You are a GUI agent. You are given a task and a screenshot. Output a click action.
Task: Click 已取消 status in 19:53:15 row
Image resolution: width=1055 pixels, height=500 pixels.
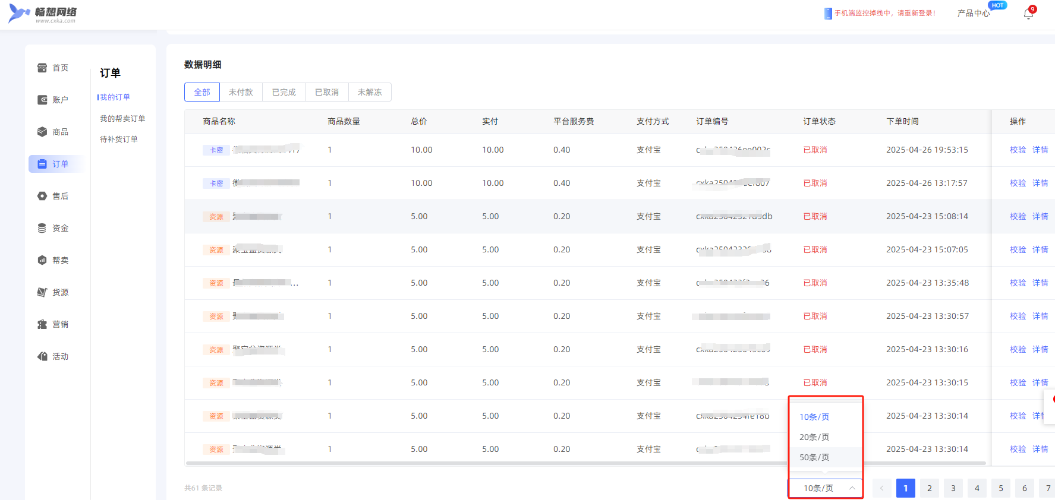(x=815, y=150)
